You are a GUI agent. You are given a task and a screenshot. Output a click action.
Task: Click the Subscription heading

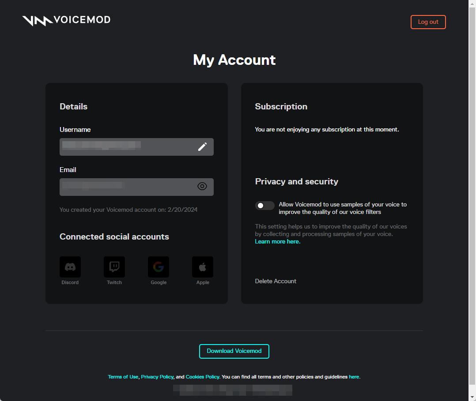point(281,106)
